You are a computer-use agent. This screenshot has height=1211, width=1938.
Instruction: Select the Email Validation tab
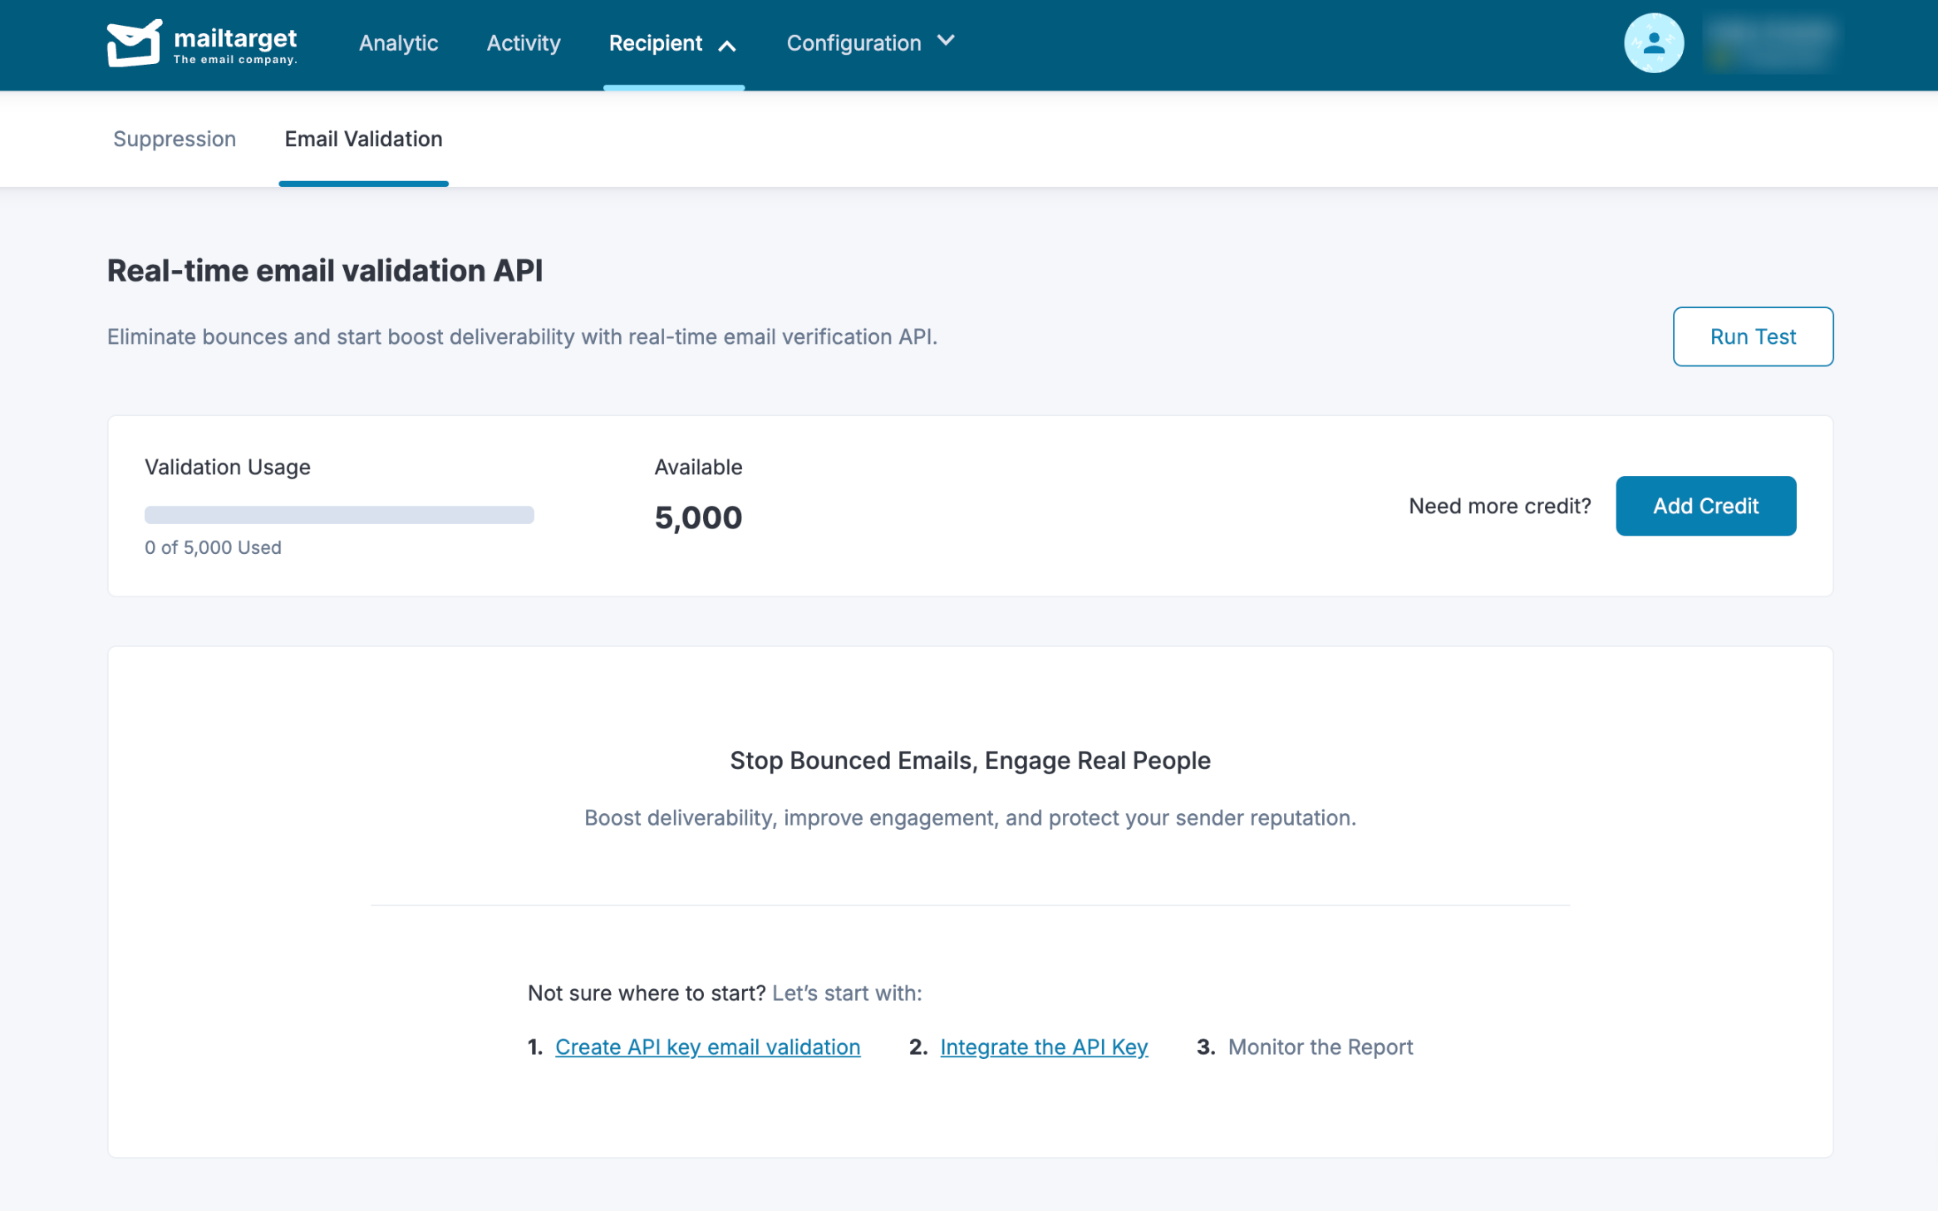363,139
